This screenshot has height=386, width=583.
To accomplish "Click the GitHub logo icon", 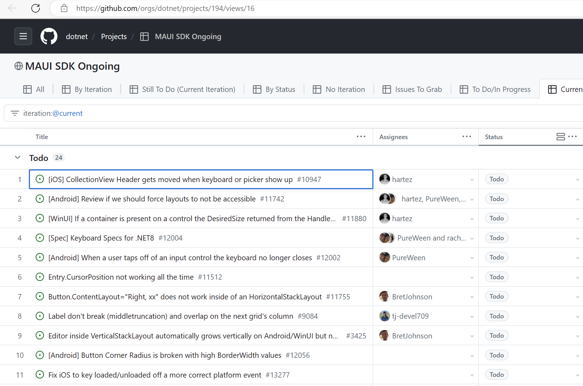I will (49, 36).
